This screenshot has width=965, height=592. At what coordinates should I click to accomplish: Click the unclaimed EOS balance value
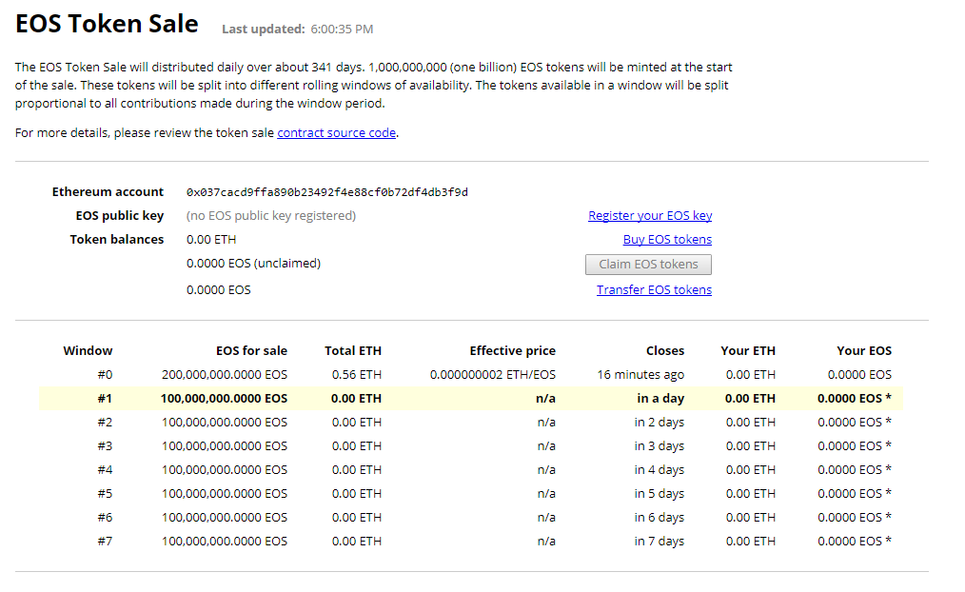pos(253,264)
